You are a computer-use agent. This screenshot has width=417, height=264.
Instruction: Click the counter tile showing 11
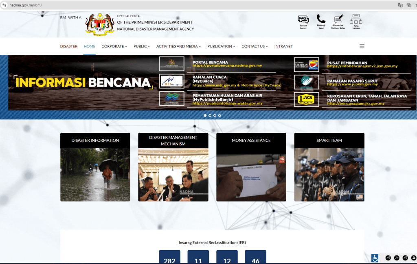(198, 257)
